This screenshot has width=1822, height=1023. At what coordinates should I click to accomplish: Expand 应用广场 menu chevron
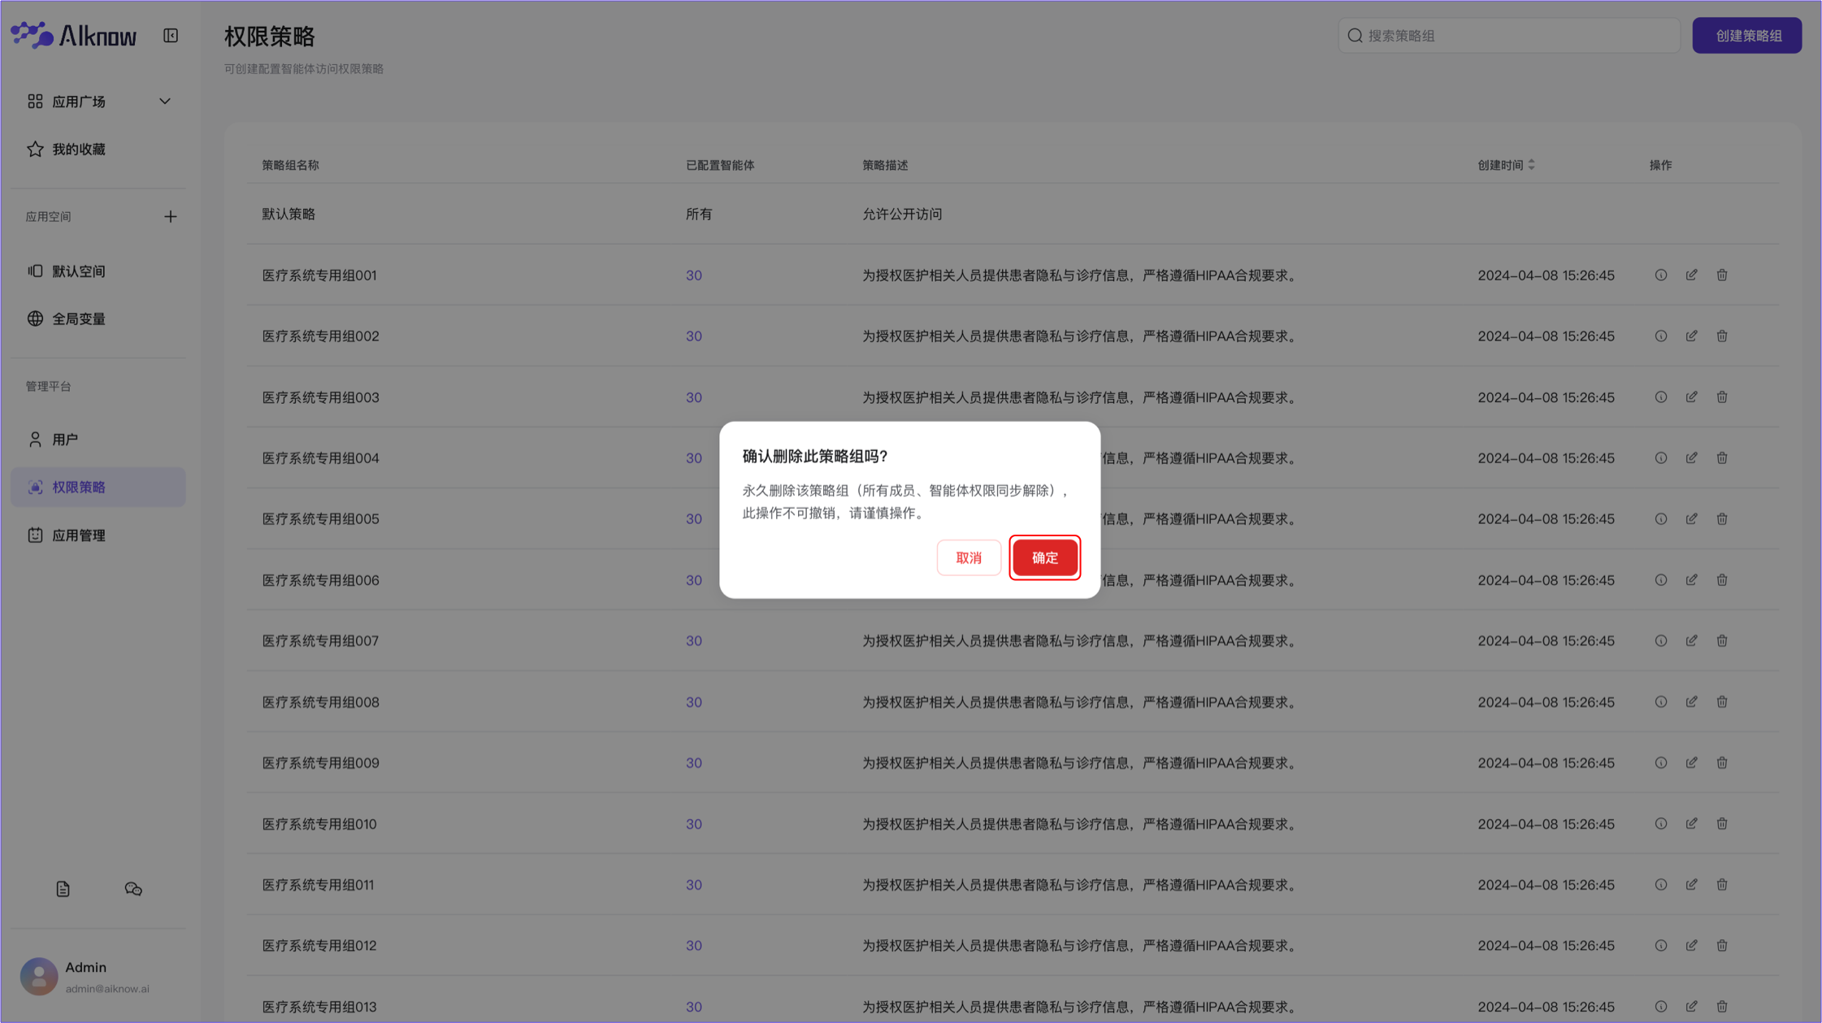165,102
